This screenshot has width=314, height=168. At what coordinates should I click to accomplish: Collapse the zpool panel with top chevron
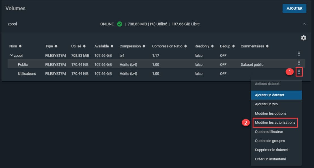tap(304, 24)
